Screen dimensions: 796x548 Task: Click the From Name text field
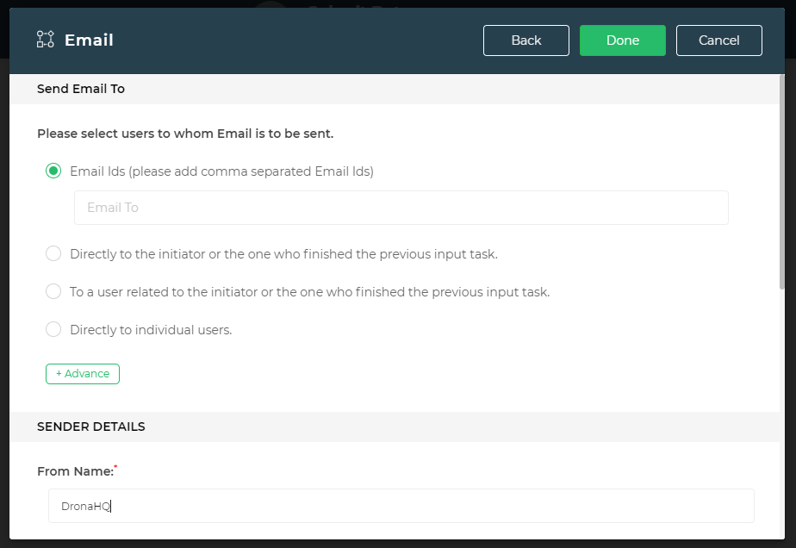pos(401,507)
